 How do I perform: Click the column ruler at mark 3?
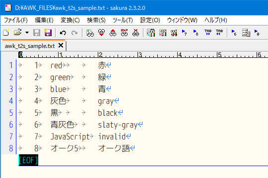click(140, 55)
